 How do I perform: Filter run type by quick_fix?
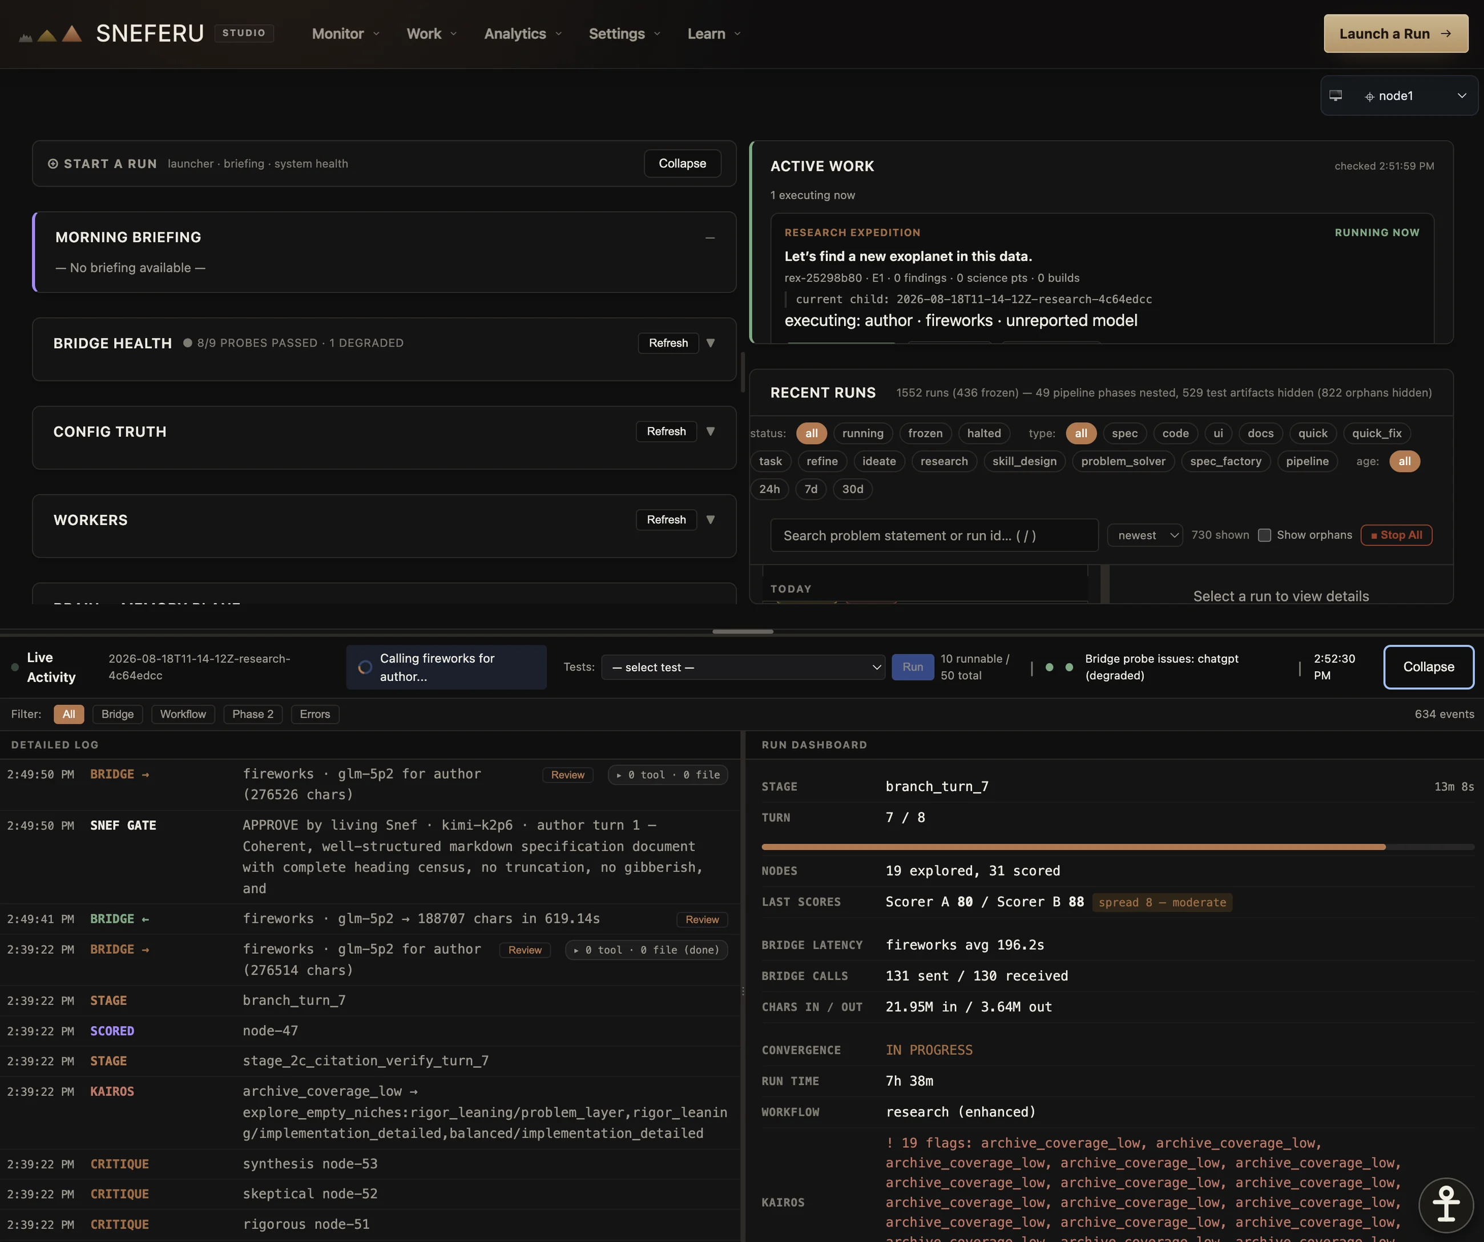pos(1377,433)
